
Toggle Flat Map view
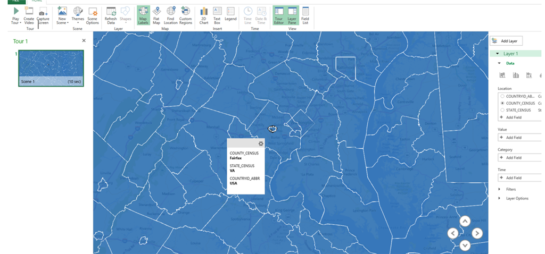pos(156,15)
